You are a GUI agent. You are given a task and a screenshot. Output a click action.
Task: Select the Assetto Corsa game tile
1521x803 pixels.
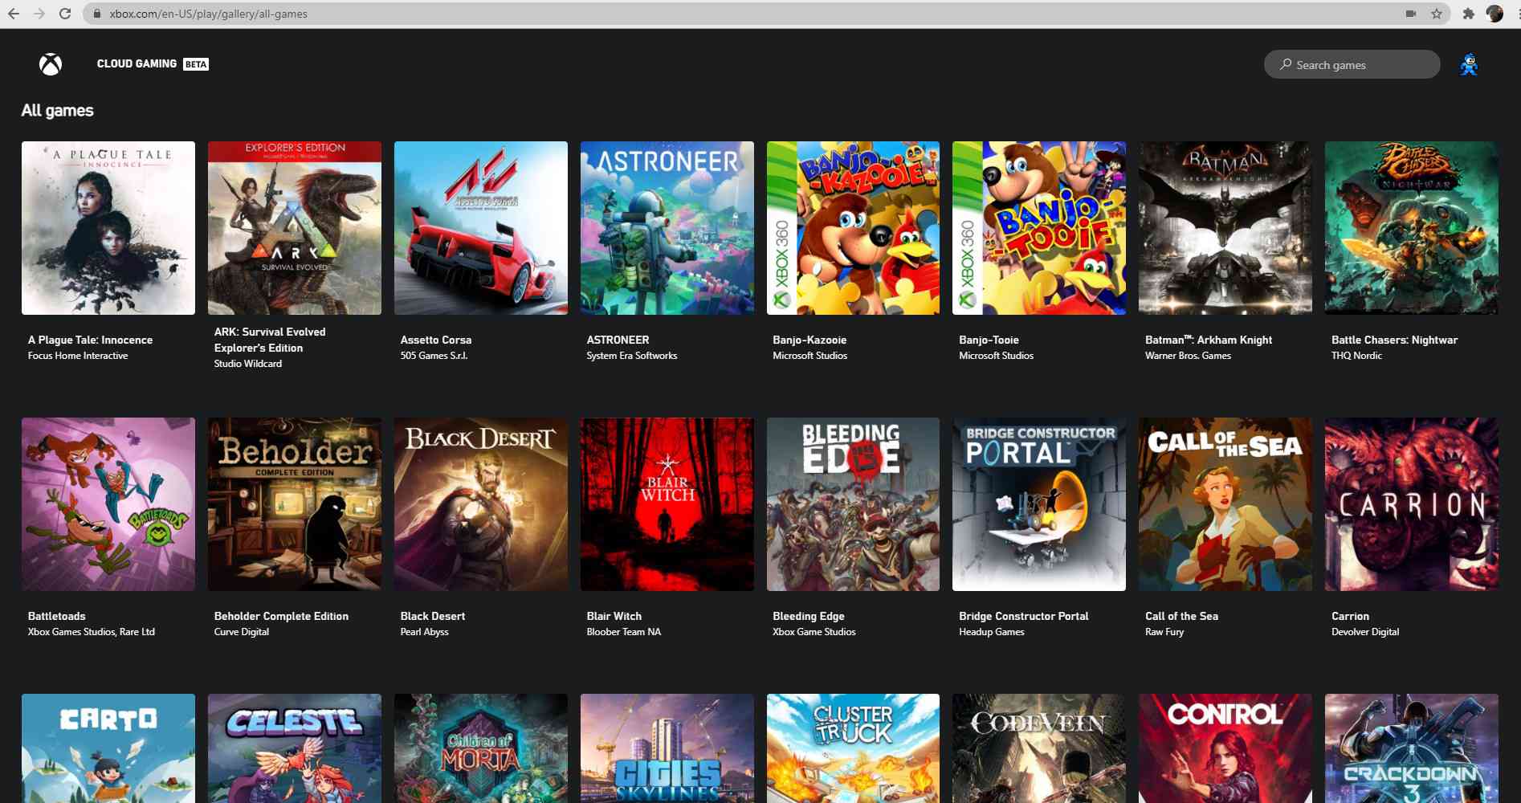point(481,228)
